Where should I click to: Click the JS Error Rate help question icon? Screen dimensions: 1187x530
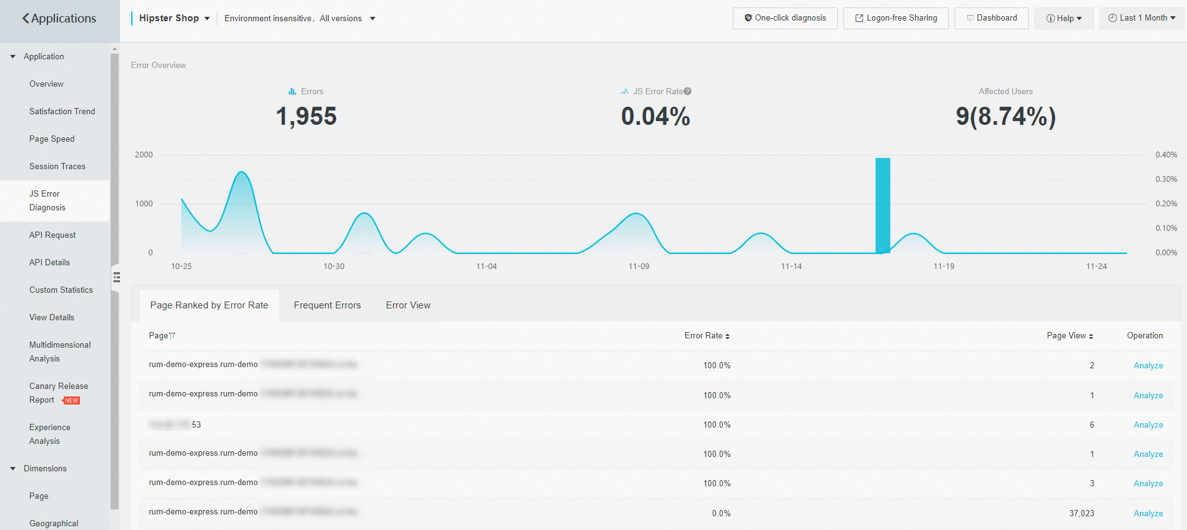point(688,91)
